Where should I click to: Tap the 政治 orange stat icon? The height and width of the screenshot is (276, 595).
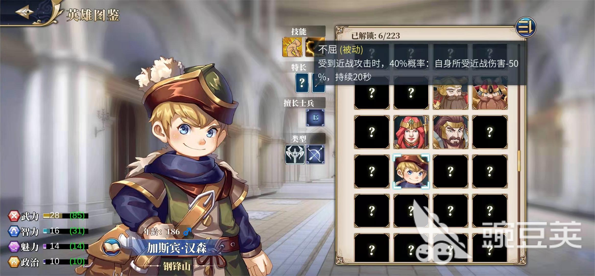tap(14, 262)
